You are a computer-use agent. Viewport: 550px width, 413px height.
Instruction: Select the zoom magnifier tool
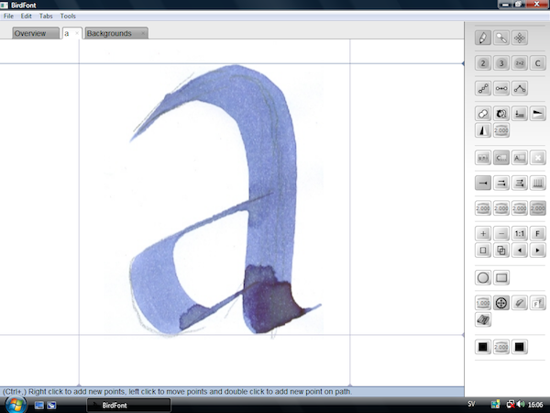click(501, 38)
